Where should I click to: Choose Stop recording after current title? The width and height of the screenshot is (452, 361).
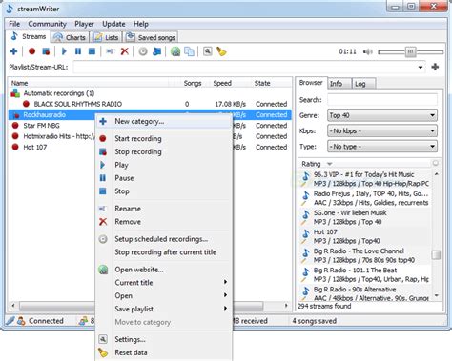coord(164,252)
